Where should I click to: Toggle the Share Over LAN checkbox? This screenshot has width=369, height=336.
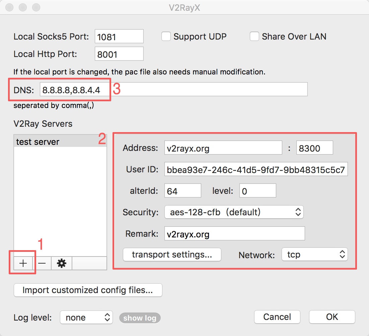(254, 37)
